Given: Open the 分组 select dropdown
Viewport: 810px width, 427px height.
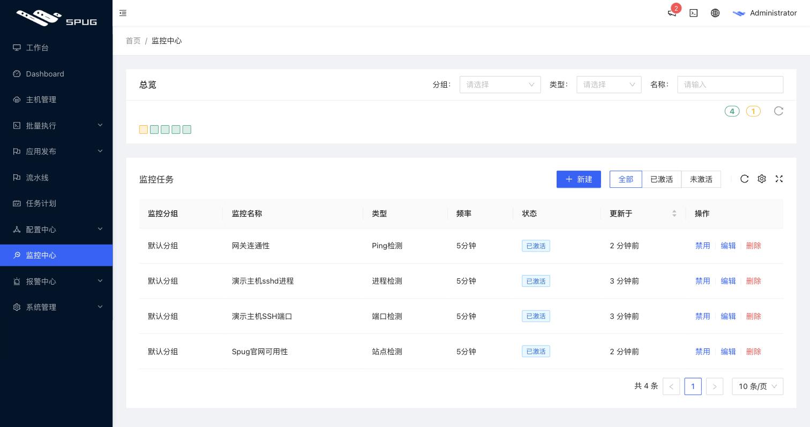Looking at the screenshot, I should pos(500,85).
